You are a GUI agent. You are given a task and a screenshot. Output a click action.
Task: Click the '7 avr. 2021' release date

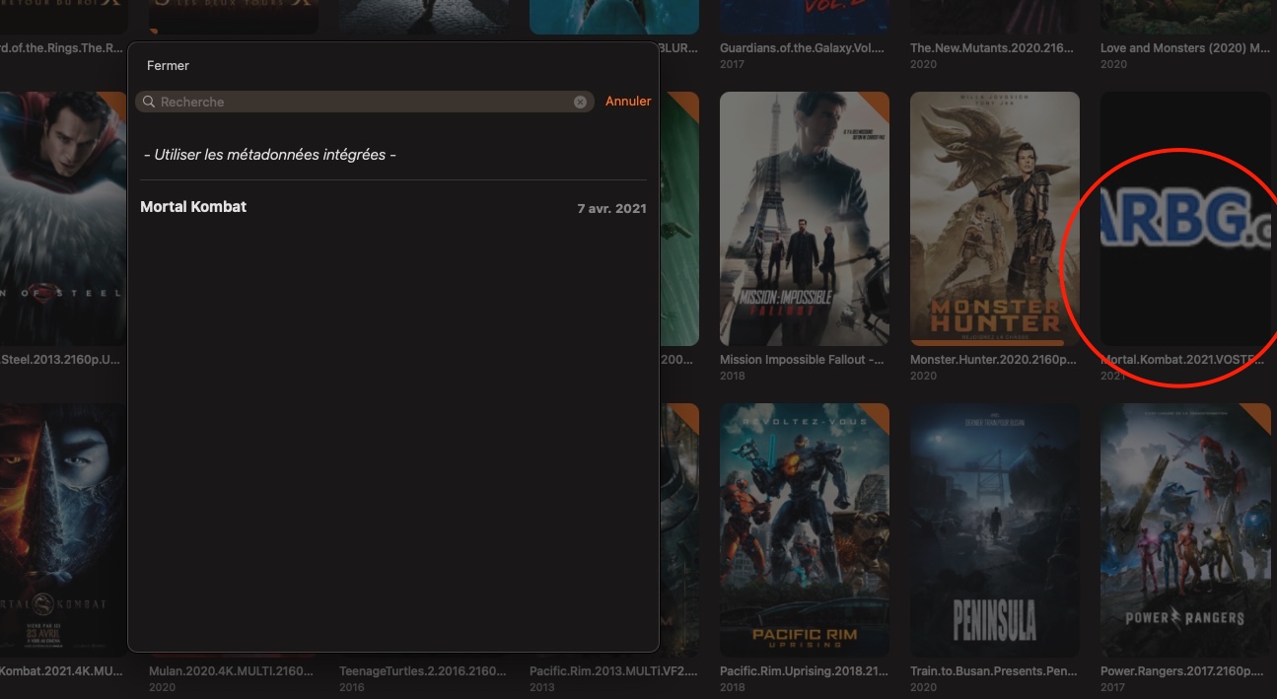(x=611, y=208)
